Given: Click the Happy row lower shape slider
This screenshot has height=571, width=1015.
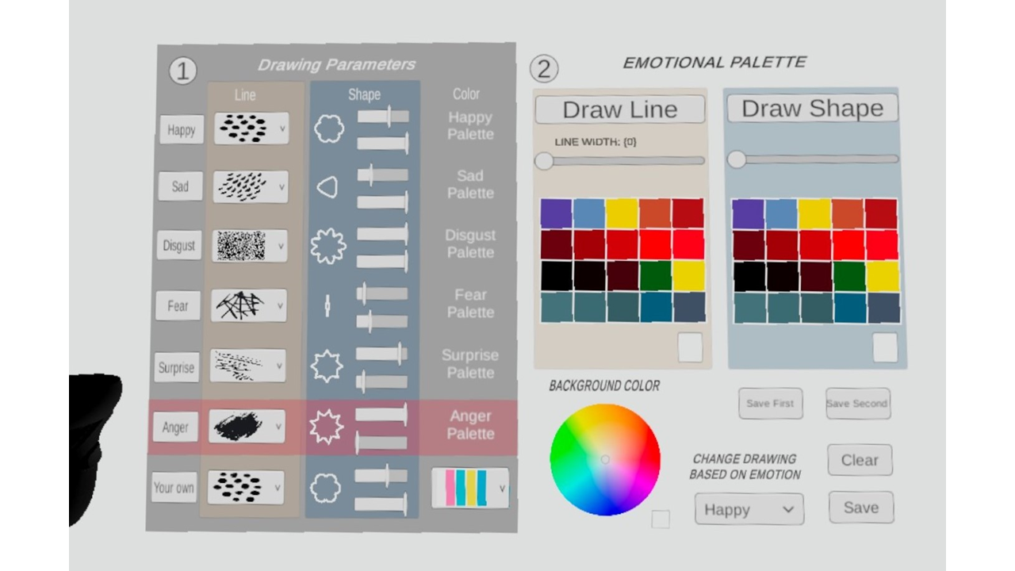Looking at the screenshot, I should (383, 144).
